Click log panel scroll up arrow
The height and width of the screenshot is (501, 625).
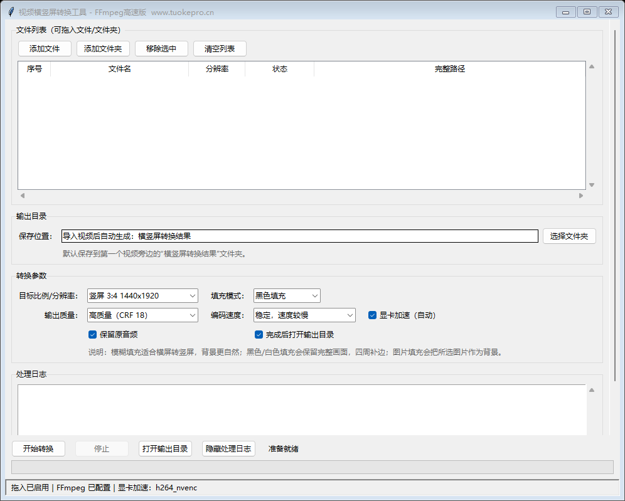pos(592,390)
